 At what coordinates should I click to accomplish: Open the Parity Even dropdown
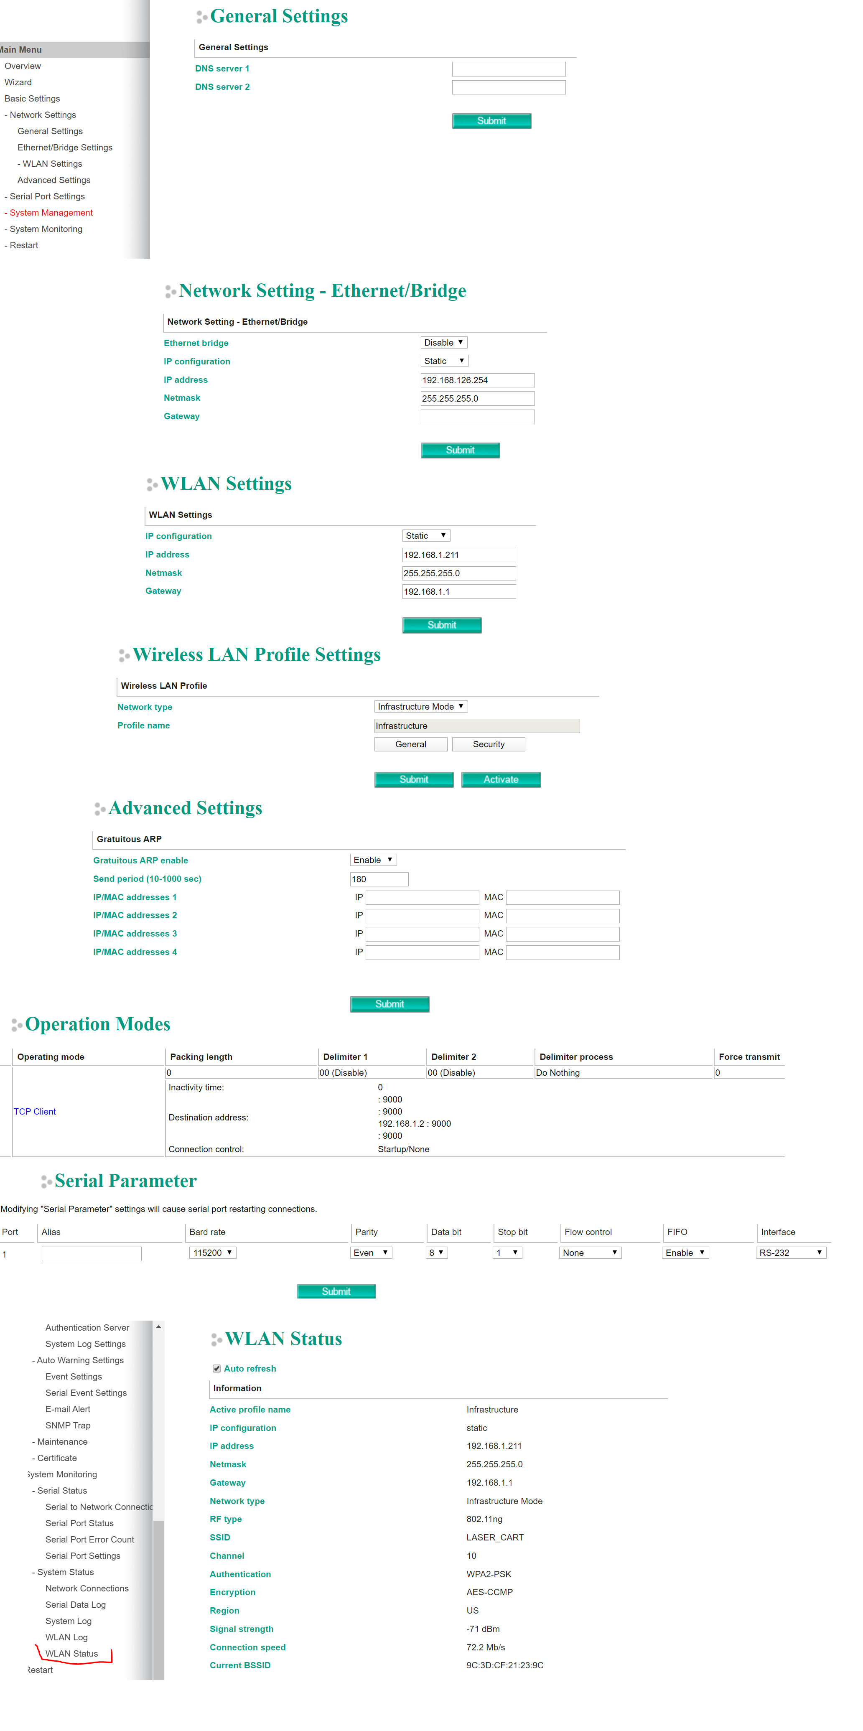pos(371,1252)
